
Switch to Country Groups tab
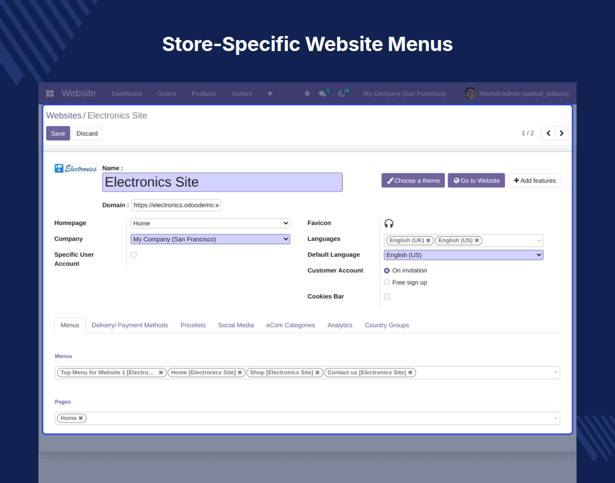point(387,325)
